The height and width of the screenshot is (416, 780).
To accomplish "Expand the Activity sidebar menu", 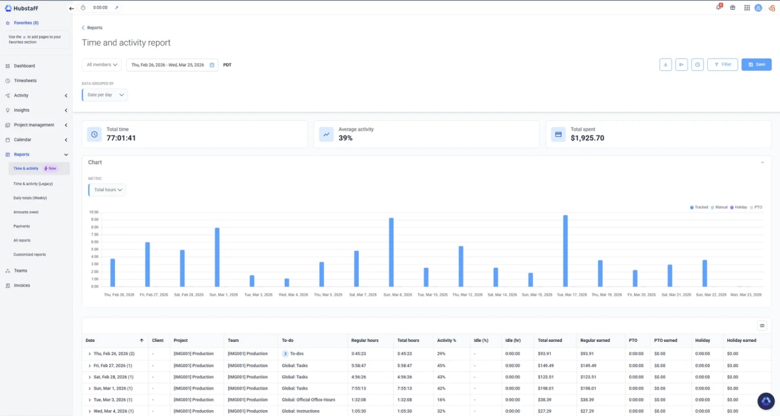I will [66, 96].
